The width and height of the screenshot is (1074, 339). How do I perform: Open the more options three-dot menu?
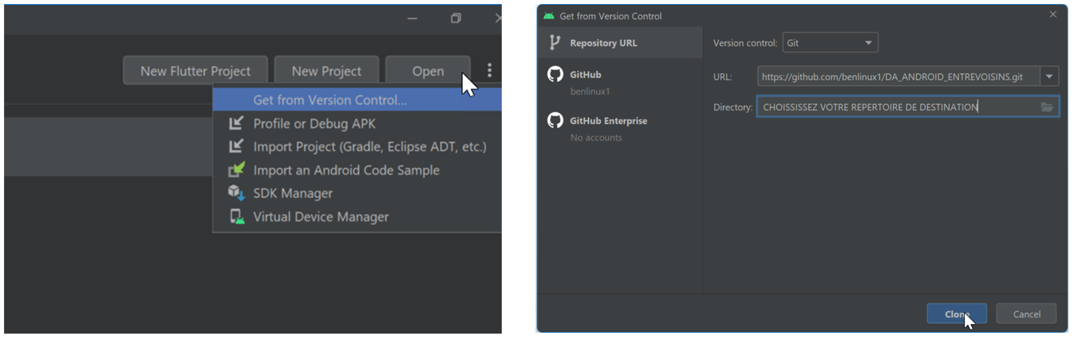pyautogui.click(x=489, y=70)
